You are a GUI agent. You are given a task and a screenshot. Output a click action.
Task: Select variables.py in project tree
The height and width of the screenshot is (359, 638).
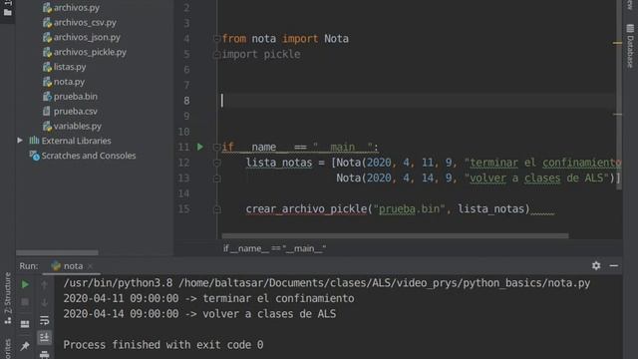pyautogui.click(x=78, y=127)
